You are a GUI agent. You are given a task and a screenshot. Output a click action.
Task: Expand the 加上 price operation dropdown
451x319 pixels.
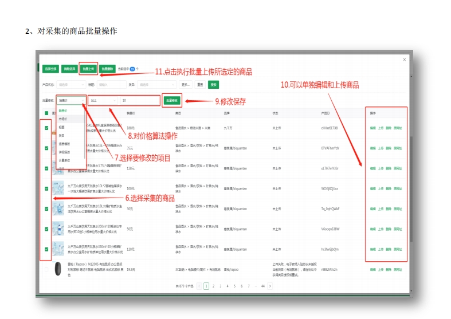(103, 100)
